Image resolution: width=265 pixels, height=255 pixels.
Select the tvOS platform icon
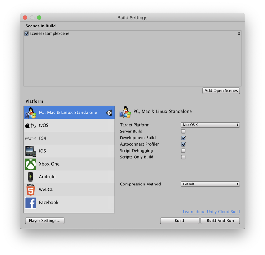(x=31, y=125)
